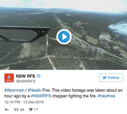
Task: Click the NSW RFS display name
Action: click(26, 76)
